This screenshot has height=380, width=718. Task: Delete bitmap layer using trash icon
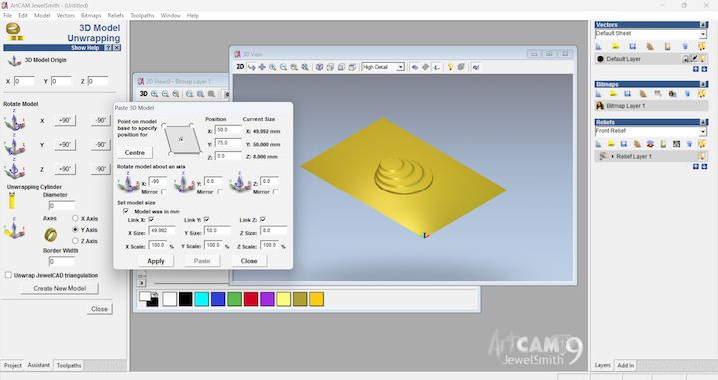pos(687,94)
